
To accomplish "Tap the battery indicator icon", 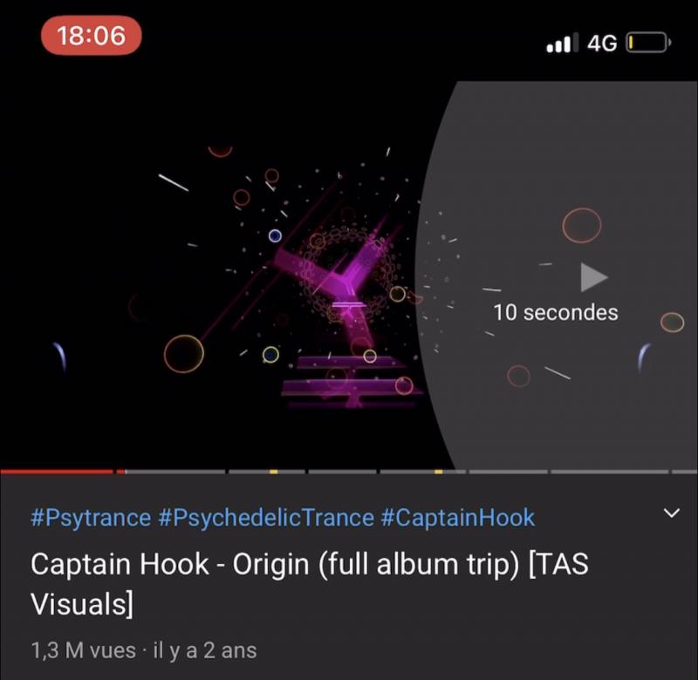I will pyautogui.click(x=648, y=43).
